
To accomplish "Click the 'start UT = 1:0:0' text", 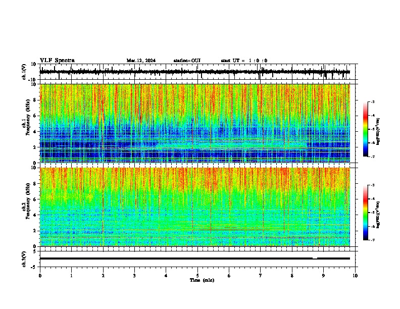I will click(x=244, y=61).
